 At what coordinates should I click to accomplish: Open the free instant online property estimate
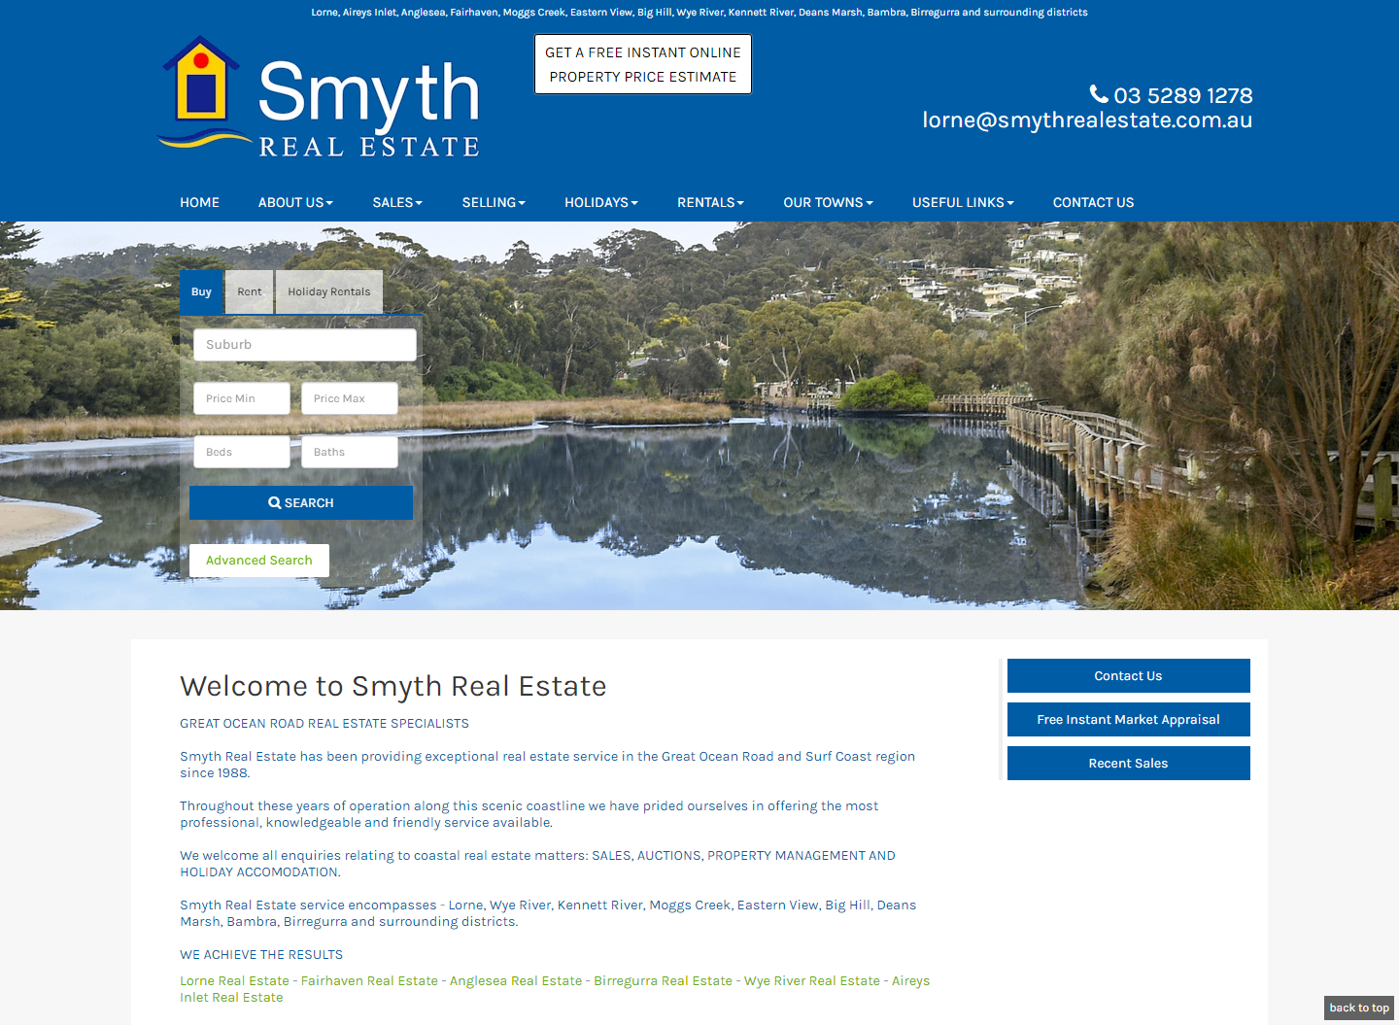point(643,64)
